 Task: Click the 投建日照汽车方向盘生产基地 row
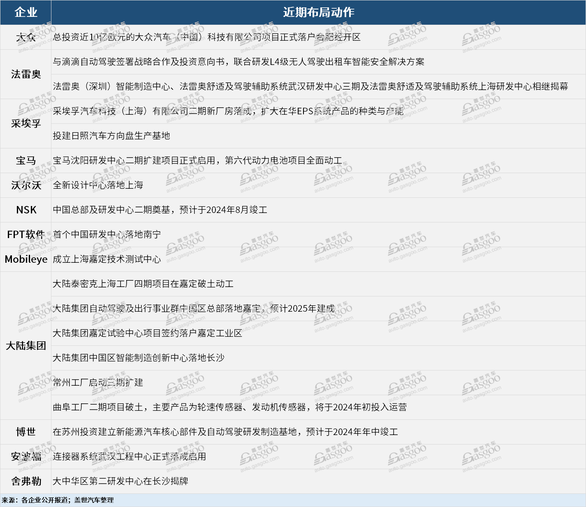318,136
